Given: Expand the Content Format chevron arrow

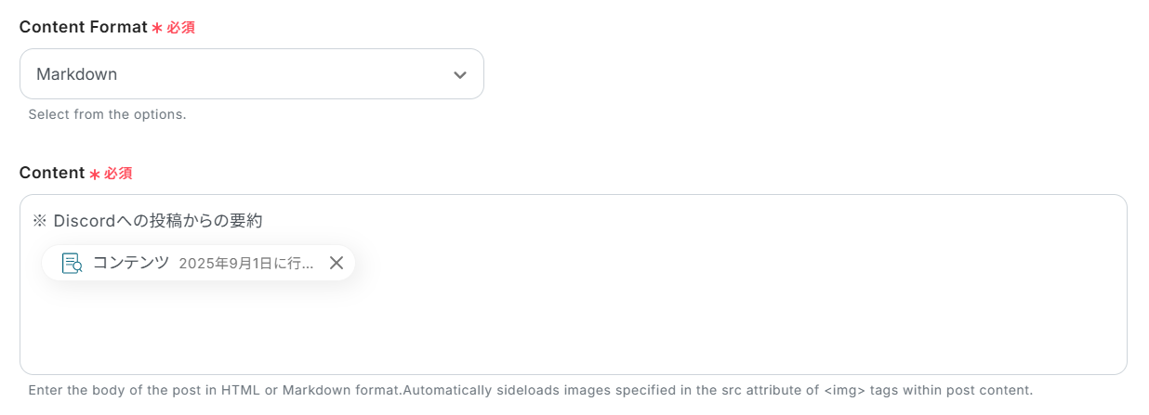Looking at the screenshot, I should coord(459,74).
